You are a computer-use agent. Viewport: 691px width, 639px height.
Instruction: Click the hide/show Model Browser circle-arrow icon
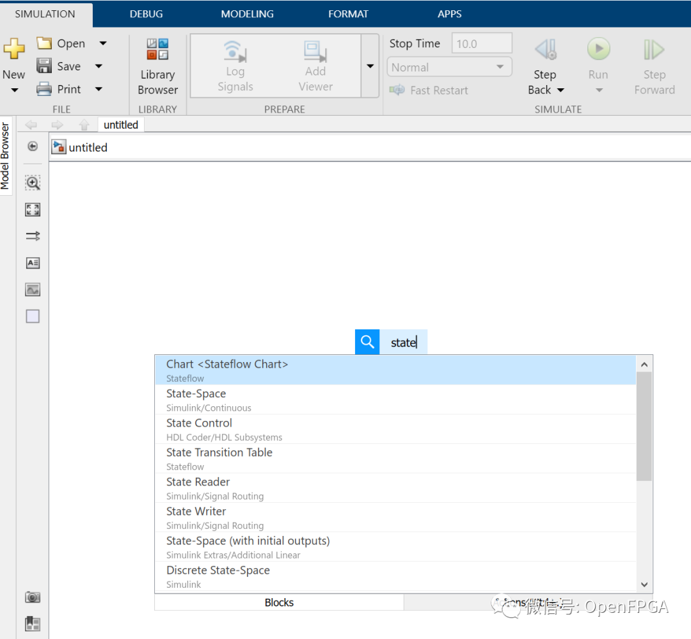click(x=33, y=146)
